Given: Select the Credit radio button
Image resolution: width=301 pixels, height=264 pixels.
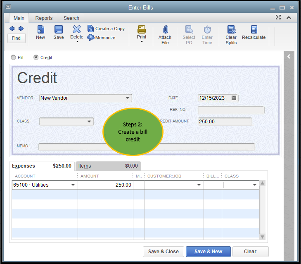Looking at the screenshot, I should [36, 58].
